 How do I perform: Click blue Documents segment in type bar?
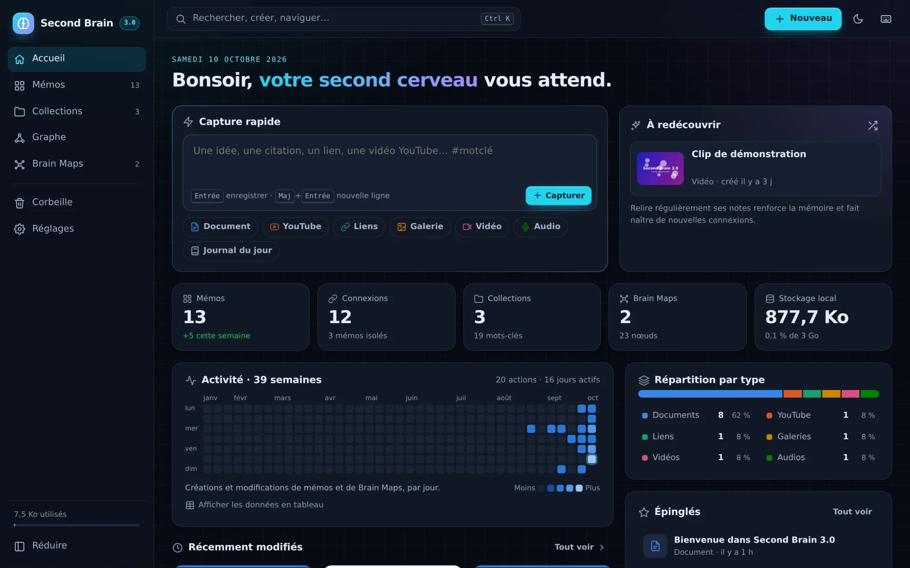[x=710, y=394]
